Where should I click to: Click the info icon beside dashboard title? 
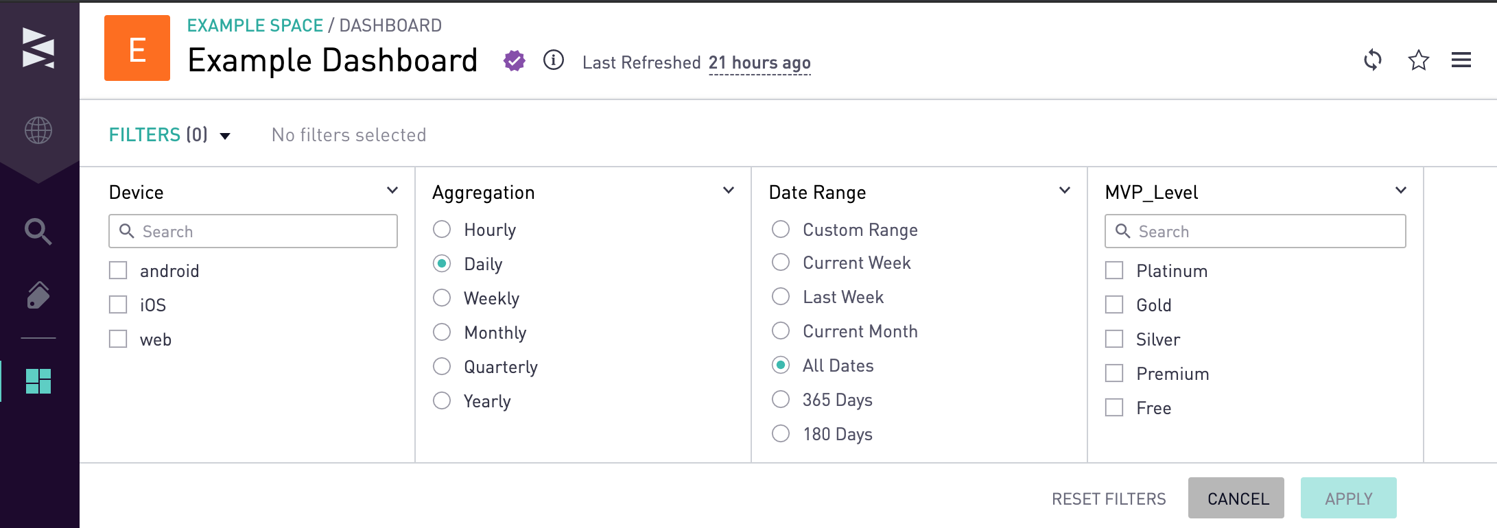(554, 60)
